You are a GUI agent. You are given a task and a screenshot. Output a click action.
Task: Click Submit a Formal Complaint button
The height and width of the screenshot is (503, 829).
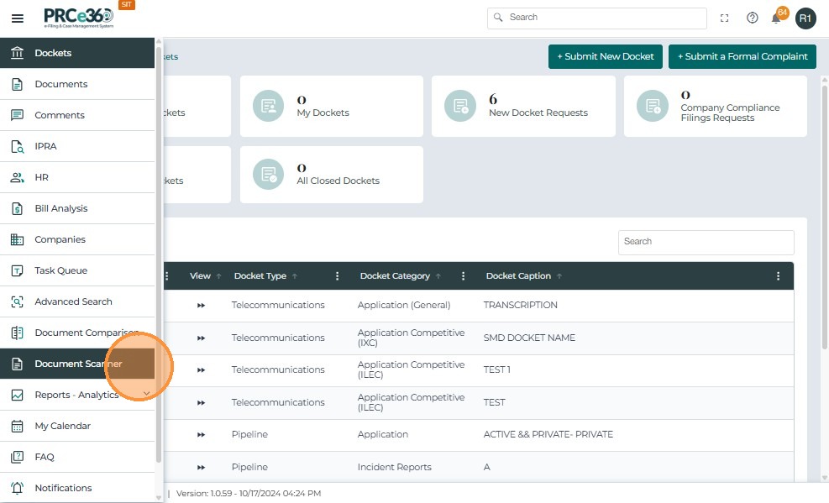click(x=742, y=56)
